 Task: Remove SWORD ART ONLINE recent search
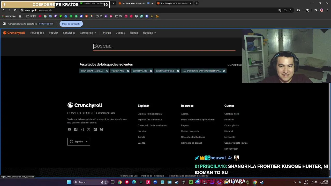click(178, 71)
